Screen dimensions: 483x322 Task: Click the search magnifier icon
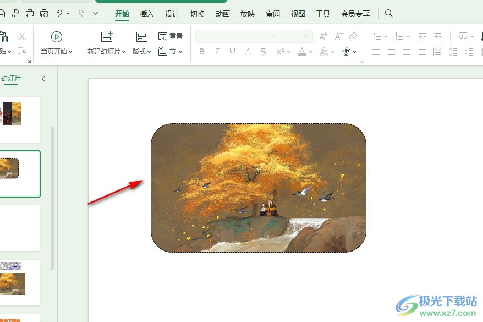(x=389, y=13)
